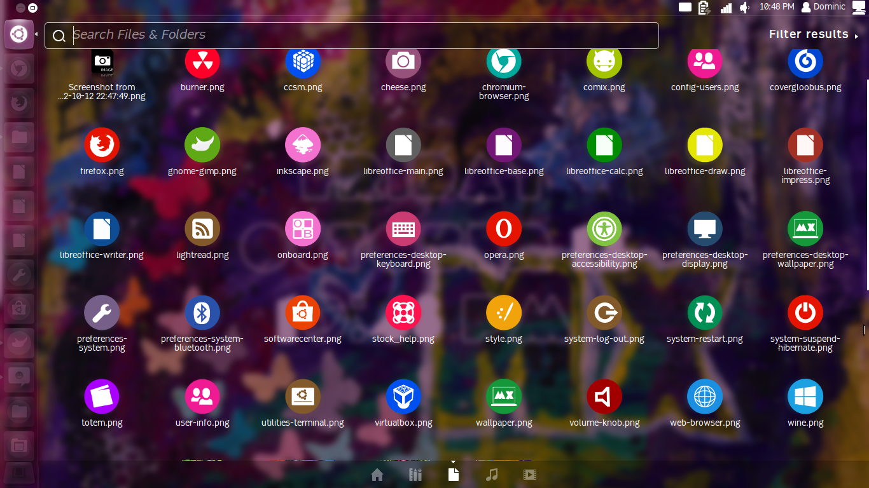Image resolution: width=869 pixels, height=488 pixels.
Task: Switch to the Music lens tab
Action: [x=492, y=475]
